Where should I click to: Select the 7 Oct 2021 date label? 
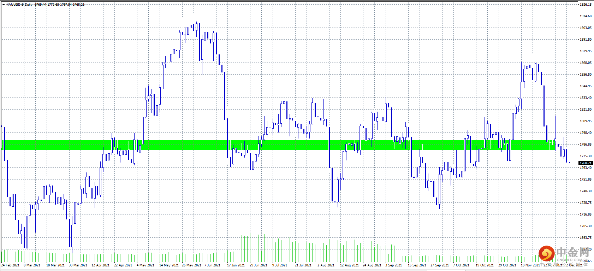point(461,265)
